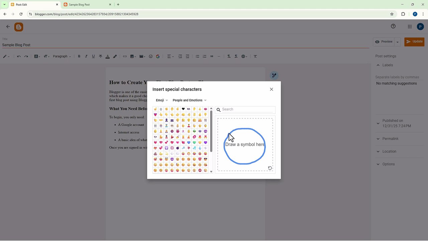Image resolution: width=428 pixels, height=241 pixels.
Task: Select the blue heart emoji
Action: 189,143
